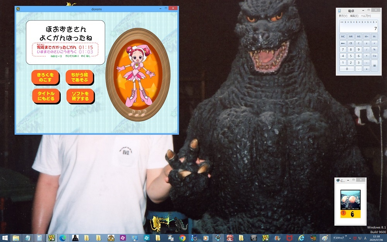The width and height of the screenshot is (387, 242).
Task: Expand the デスクトップ toolbar chevron
Action: pyautogui.click(x=346, y=237)
